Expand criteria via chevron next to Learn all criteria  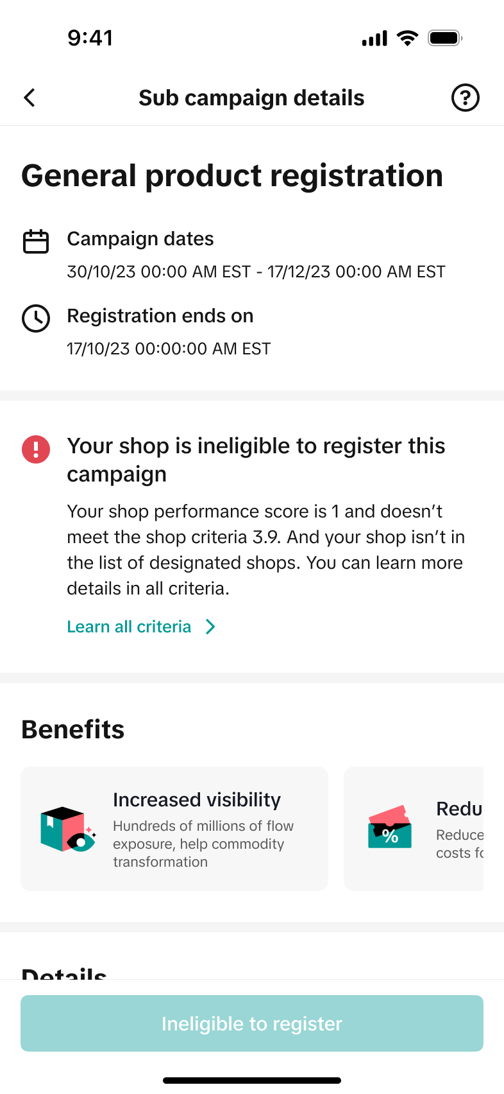[x=210, y=627]
